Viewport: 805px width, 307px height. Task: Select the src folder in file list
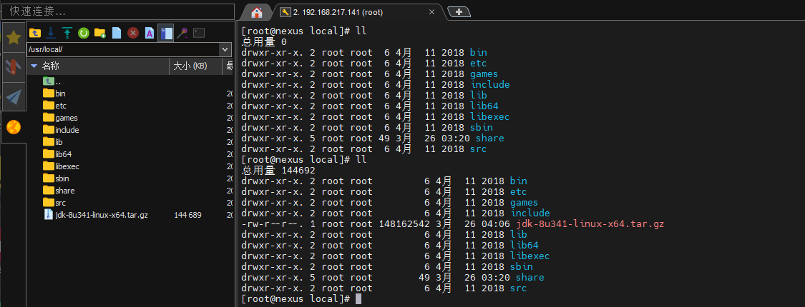pos(54,203)
